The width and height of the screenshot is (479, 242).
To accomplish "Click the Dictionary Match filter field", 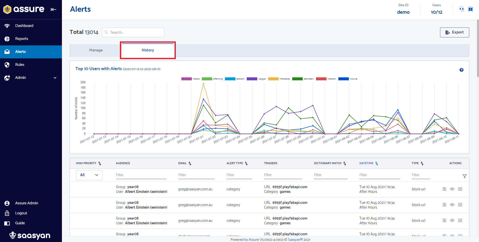I will coord(331,175).
